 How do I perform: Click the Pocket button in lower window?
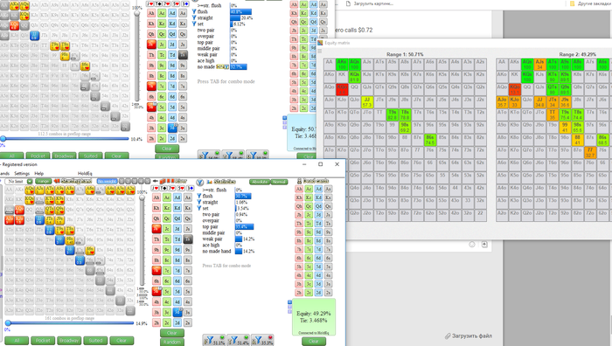43,341
